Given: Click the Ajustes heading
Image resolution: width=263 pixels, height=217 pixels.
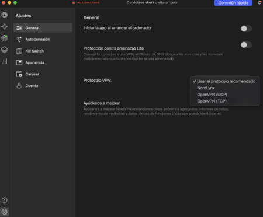Looking at the screenshot, I should tap(23, 16).
